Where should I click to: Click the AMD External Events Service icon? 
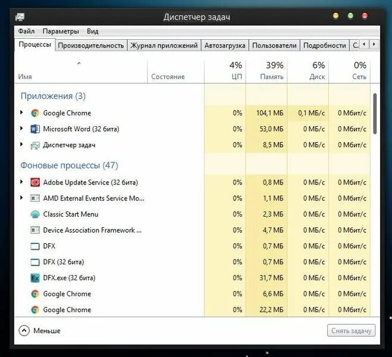(35, 199)
